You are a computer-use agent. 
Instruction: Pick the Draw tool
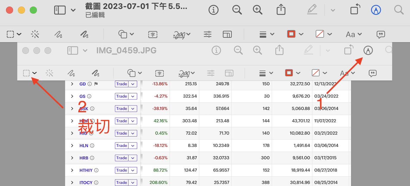pyautogui.click(x=84, y=34)
